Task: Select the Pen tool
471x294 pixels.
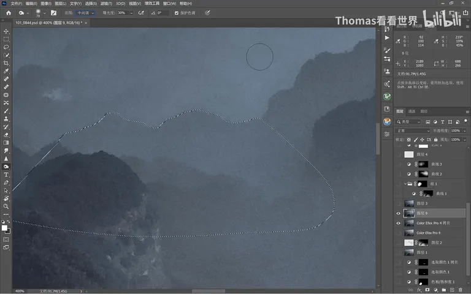Action: click(x=6, y=183)
